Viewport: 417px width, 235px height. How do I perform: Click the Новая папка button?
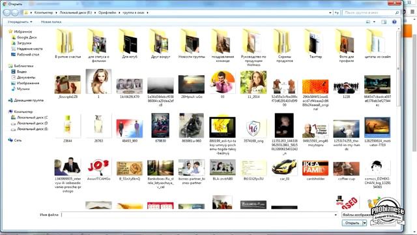[x=51, y=22]
